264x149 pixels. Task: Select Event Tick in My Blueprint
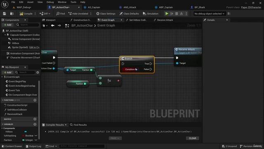[14, 90]
